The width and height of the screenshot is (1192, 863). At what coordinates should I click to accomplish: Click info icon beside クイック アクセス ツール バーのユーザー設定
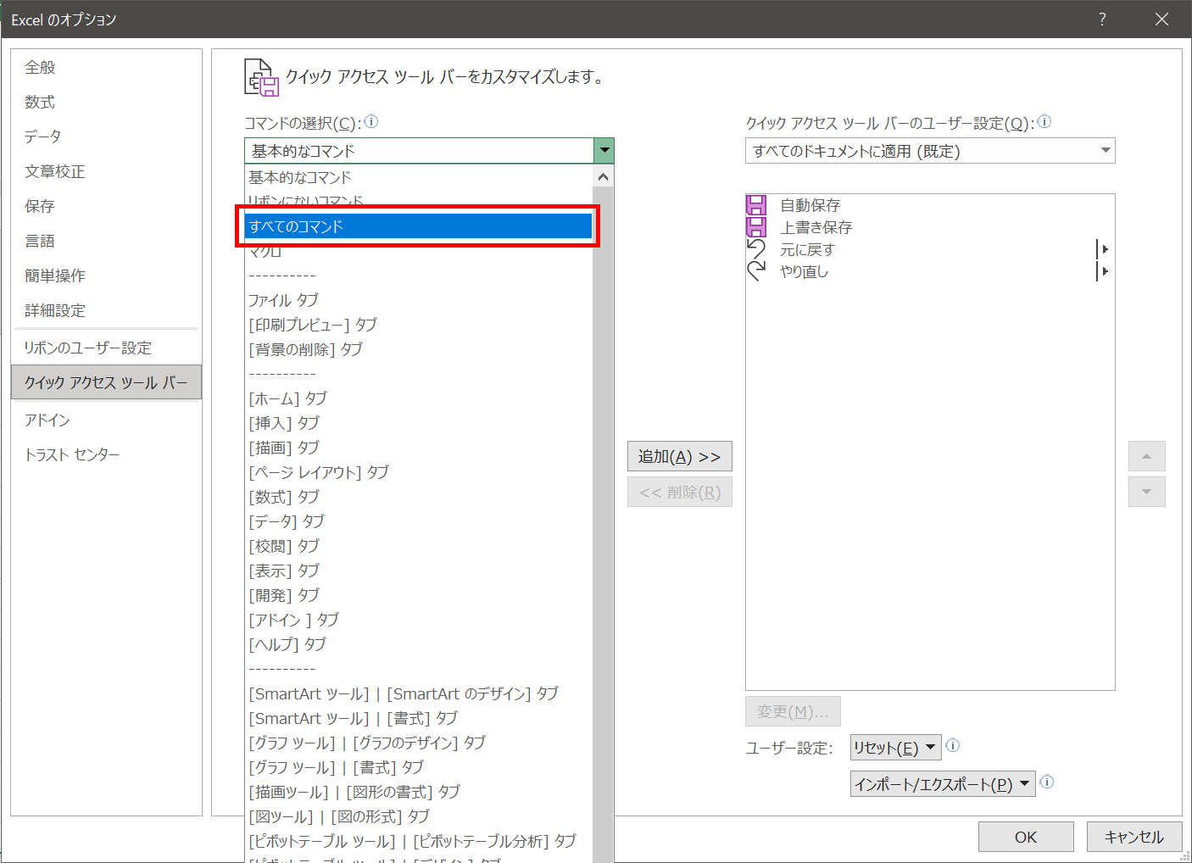(x=1044, y=122)
